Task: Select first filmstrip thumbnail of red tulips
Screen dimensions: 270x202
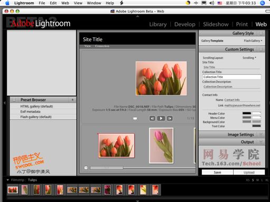Action: click(13, 190)
